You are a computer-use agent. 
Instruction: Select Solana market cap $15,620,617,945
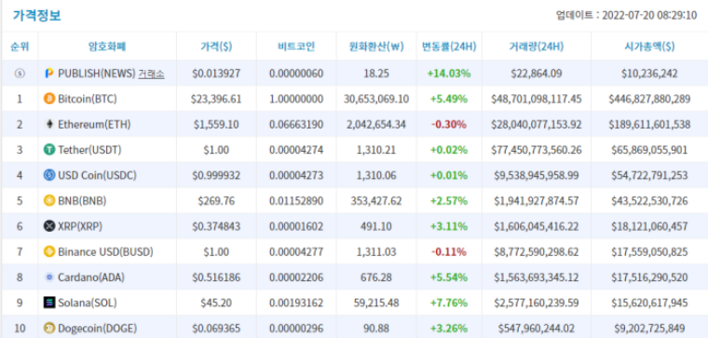click(x=649, y=304)
